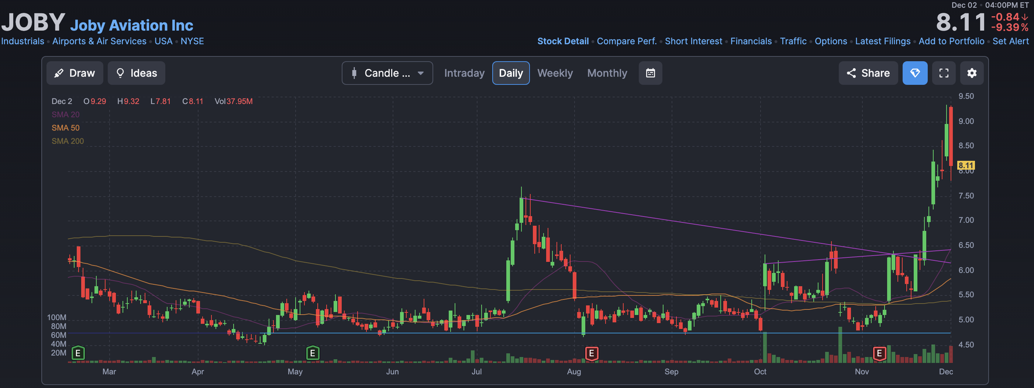This screenshot has width=1034, height=388.
Task: Open chart settings gear
Action: 972,73
